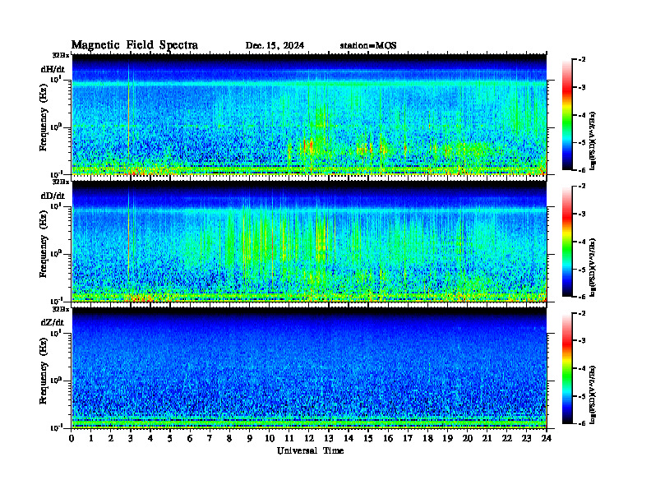Click the "Magnetic Field Spectra" title
Viewport: 651px width, 503px height.
pyautogui.click(x=135, y=45)
